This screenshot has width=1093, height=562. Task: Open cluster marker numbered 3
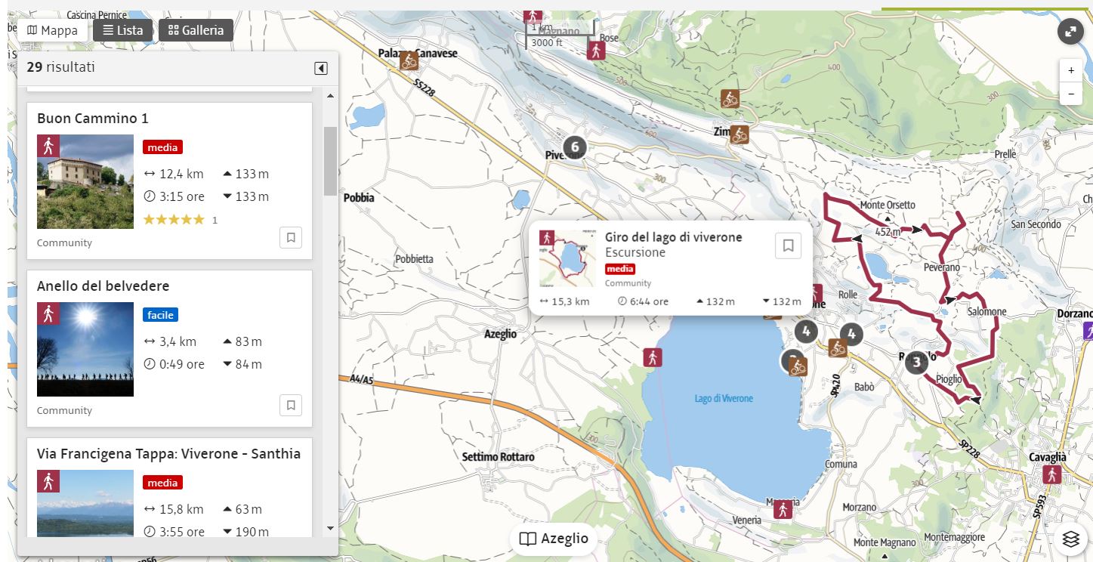click(x=916, y=363)
